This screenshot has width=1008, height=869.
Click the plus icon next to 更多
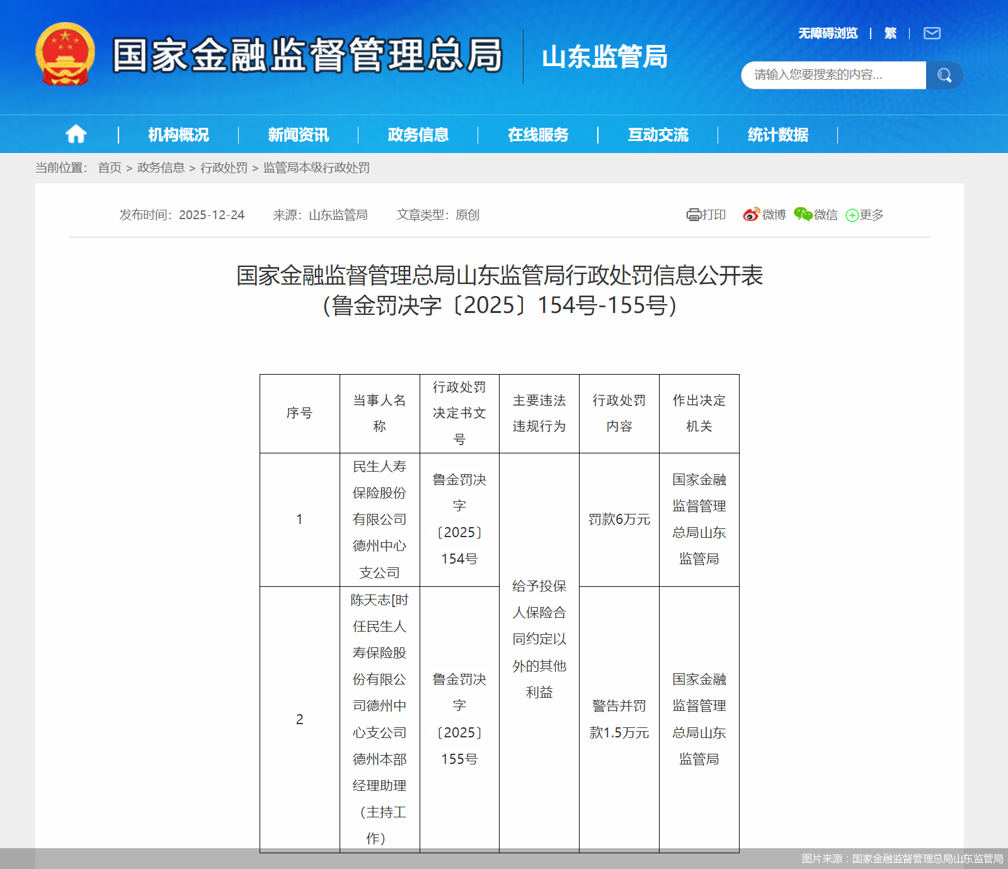(852, 215)
